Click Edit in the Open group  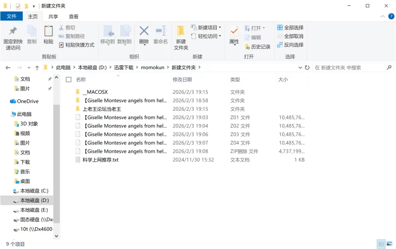point(252,37)
